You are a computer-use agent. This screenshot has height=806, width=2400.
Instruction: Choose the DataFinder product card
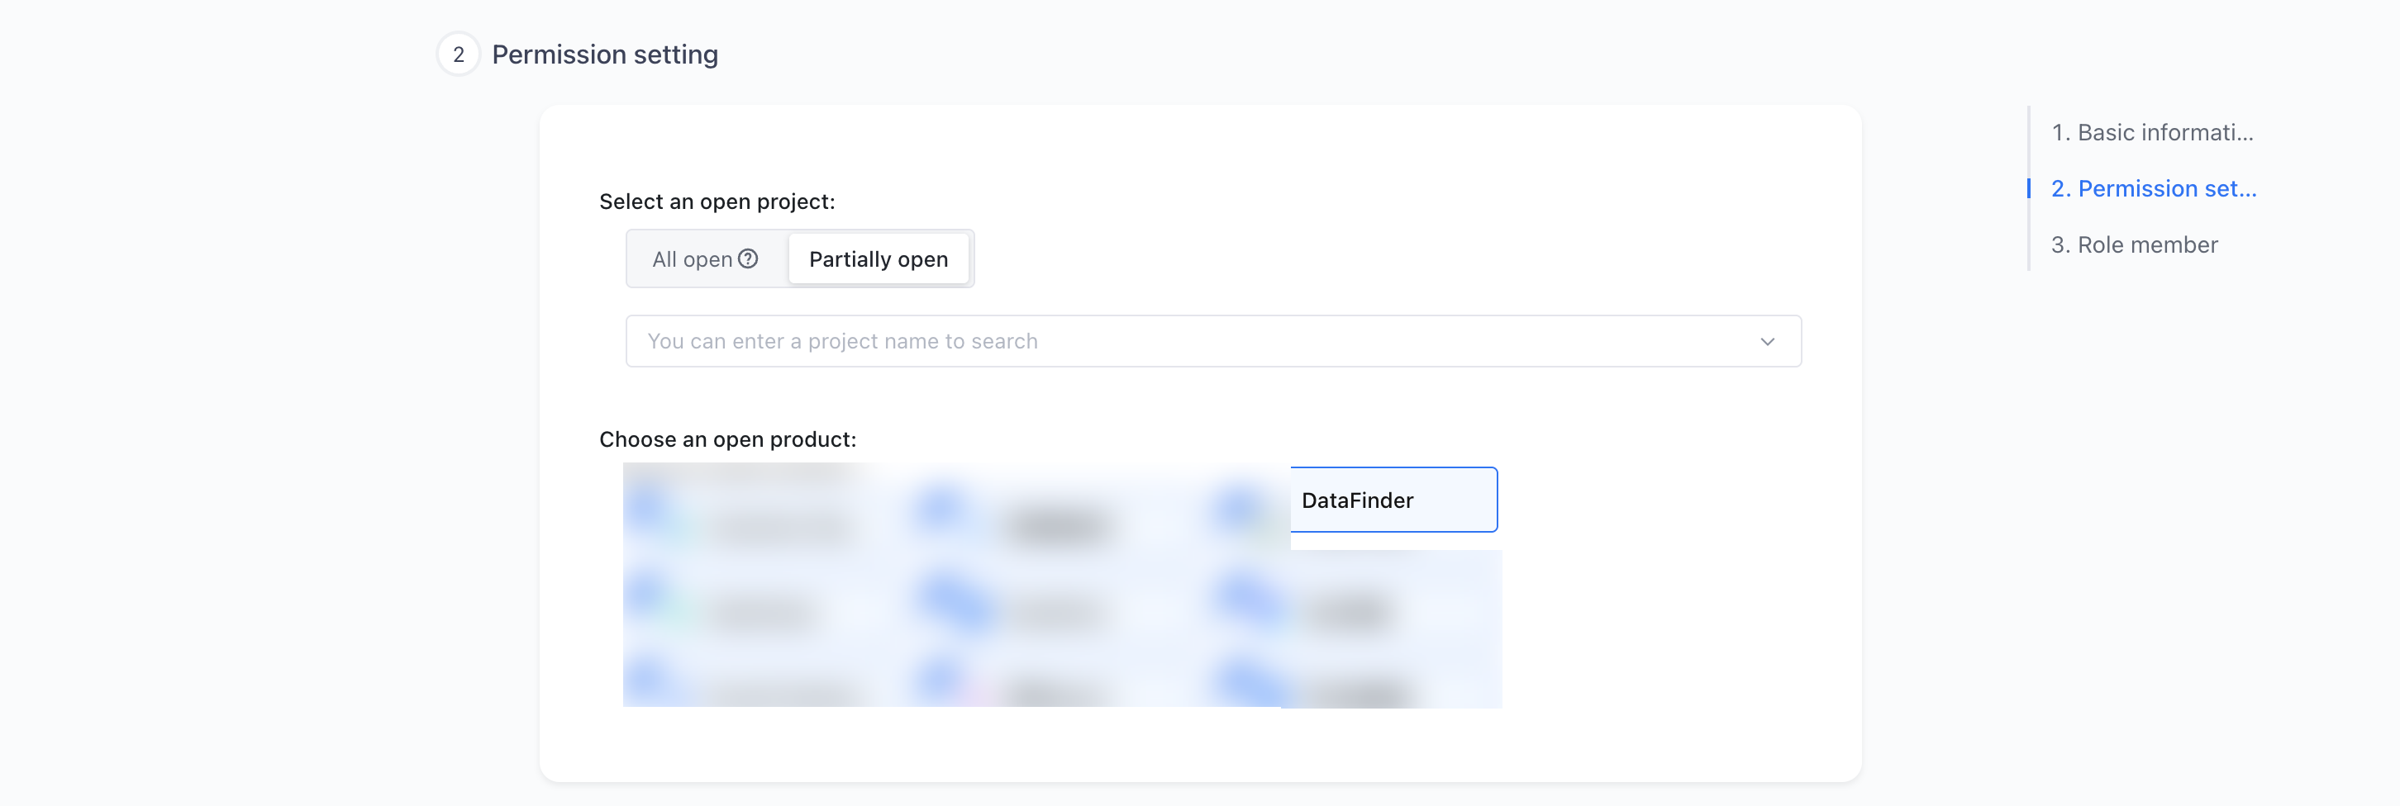[1393, 500]
